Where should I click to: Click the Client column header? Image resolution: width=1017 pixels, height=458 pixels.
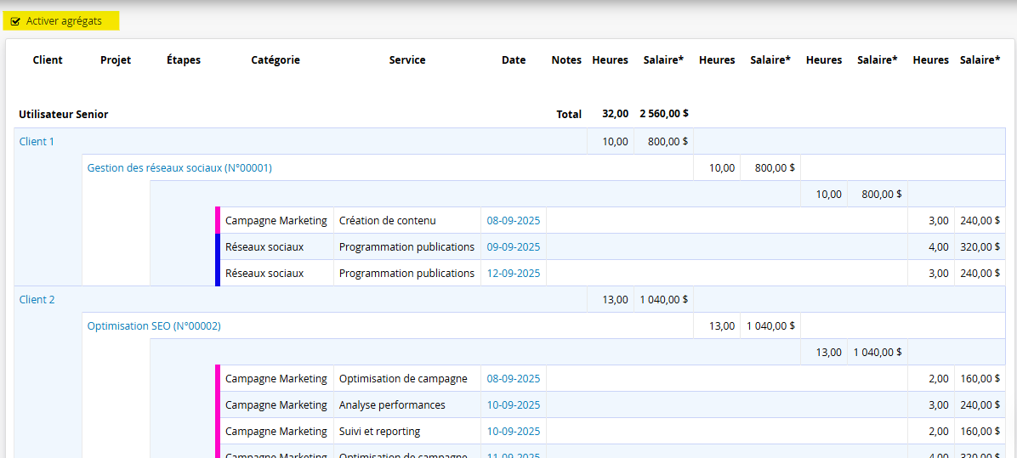(x=48, y=60)
